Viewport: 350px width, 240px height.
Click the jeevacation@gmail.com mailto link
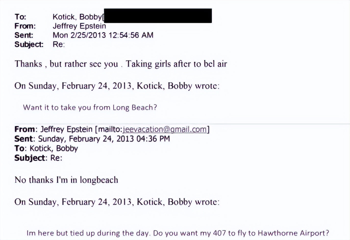pyautogui.click(x=165, y=129)
